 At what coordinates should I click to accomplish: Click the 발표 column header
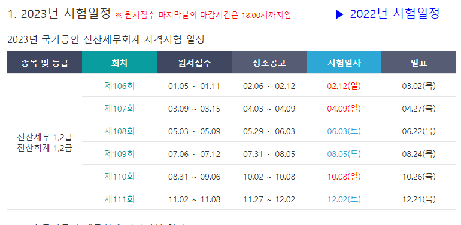pos(418,63)
